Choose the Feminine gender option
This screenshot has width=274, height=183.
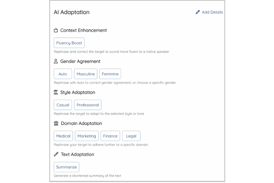[x=110, y=74]
